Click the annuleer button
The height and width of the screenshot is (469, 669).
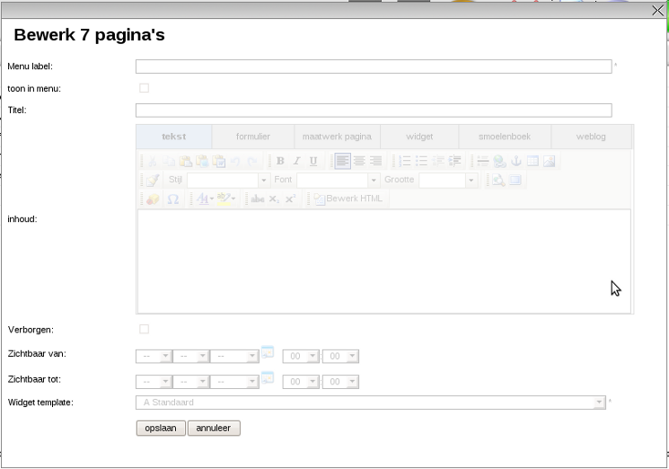214,428
